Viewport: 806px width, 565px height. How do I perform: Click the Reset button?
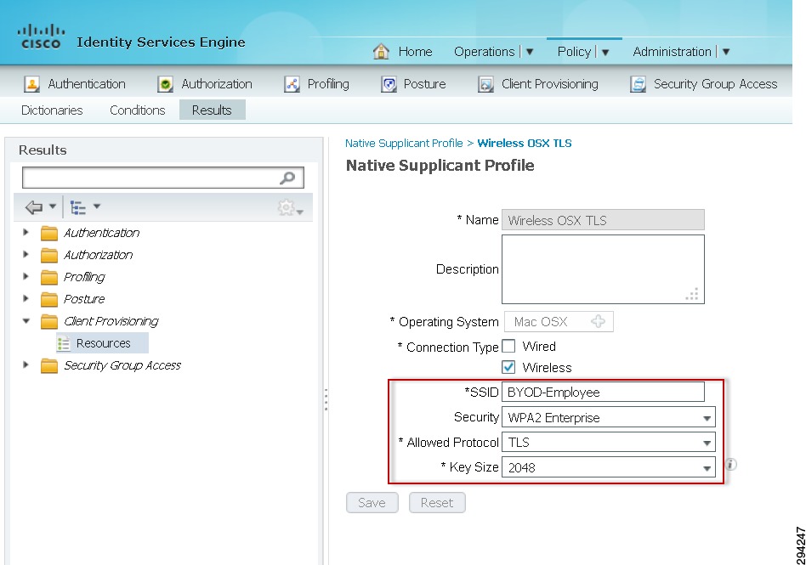click(x=437, y=503)
